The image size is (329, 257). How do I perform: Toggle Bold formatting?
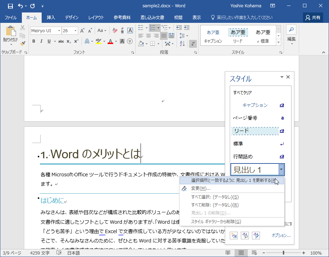click(34, 42)
